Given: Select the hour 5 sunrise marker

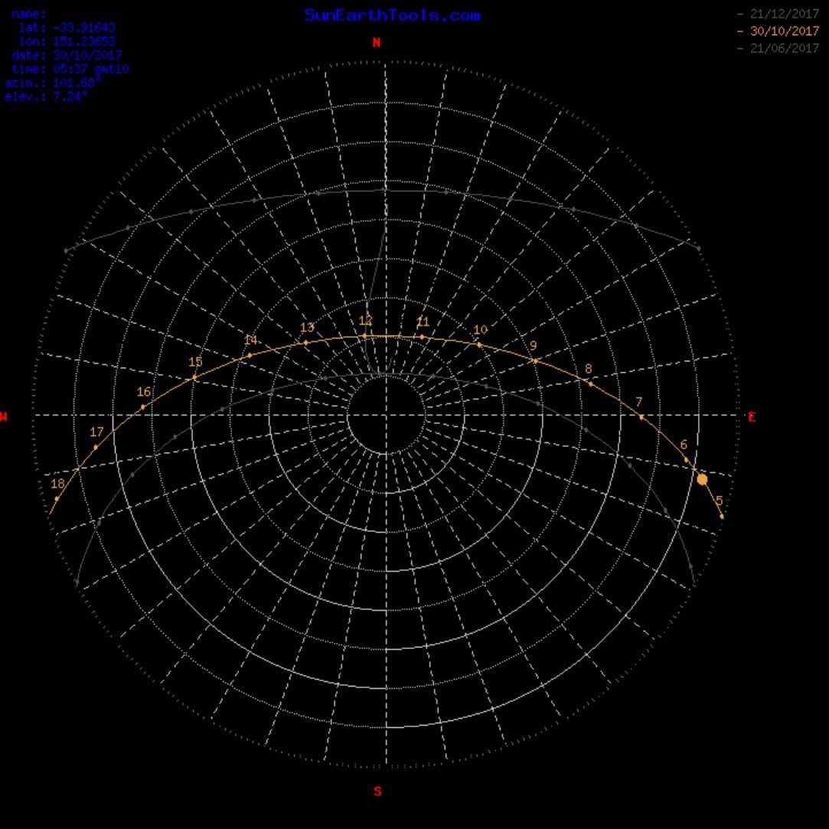Looking at the screenshot, I should point(722,517).
